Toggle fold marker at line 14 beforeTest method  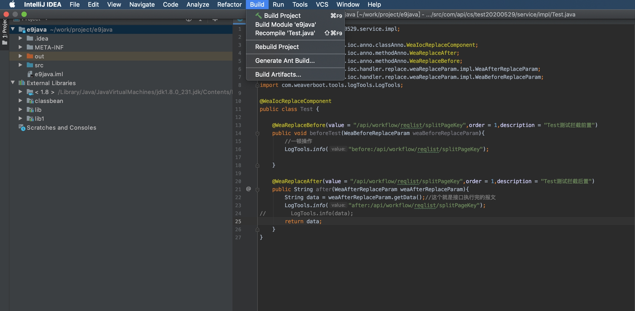tap(257, 133)
